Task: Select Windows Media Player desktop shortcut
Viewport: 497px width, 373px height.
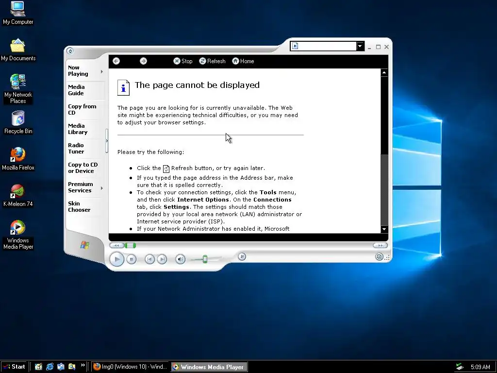Action: (x=18, y=235)
